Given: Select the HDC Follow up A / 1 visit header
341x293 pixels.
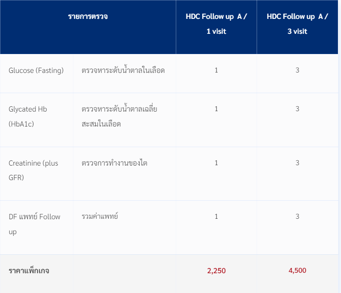Looking at the screenshot, I should coord(216,24).
